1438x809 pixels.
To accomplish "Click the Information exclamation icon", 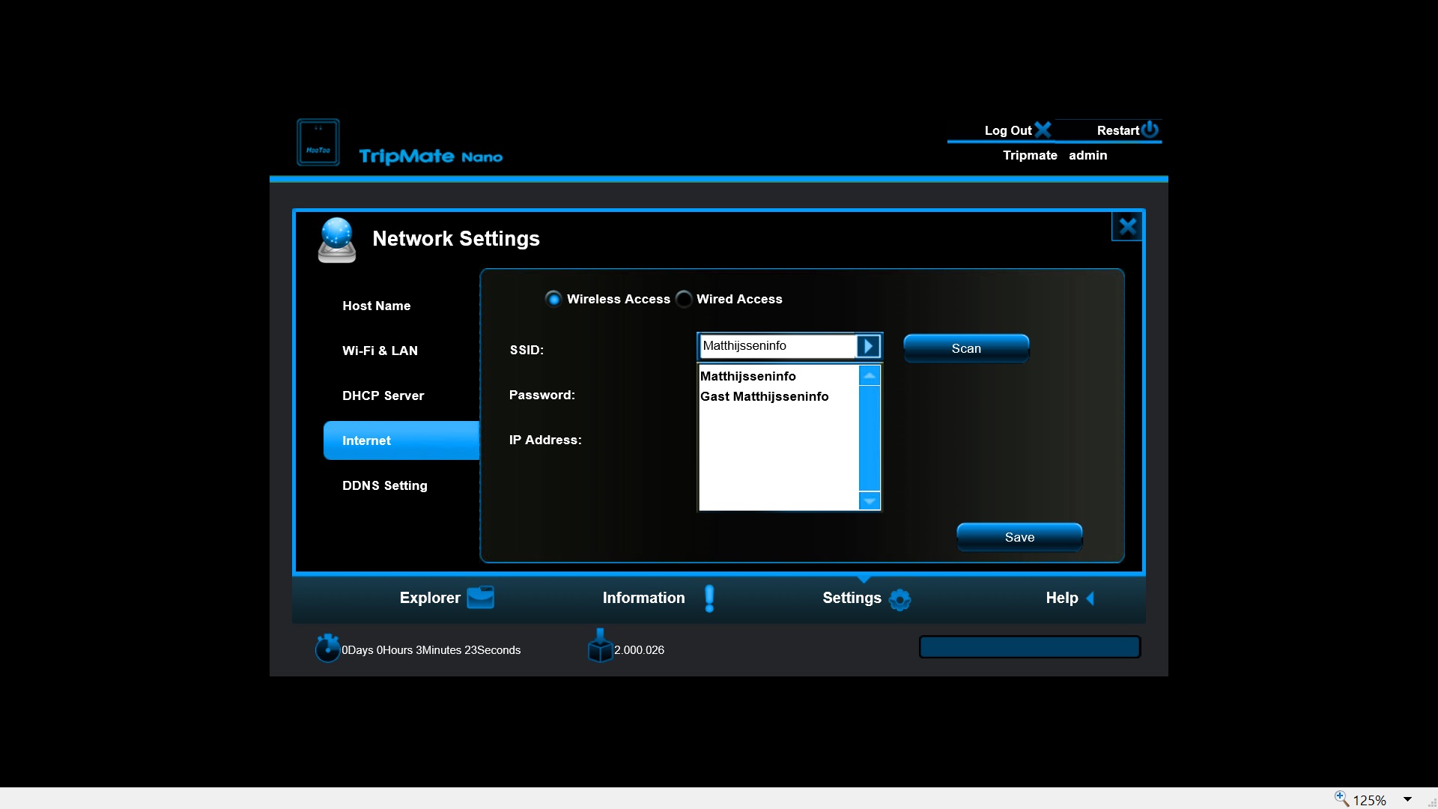I will coord(709,598).
